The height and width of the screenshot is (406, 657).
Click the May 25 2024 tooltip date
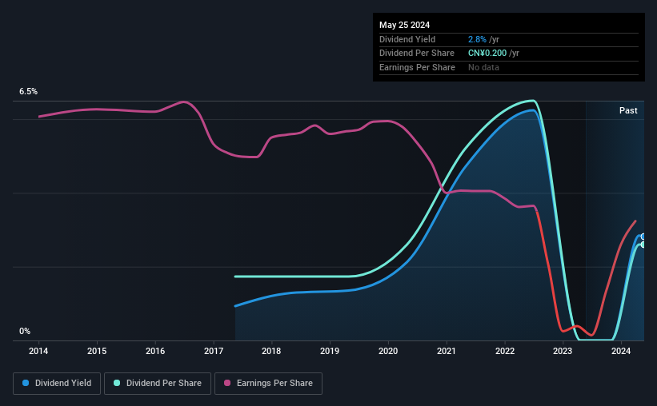(404, 25)
